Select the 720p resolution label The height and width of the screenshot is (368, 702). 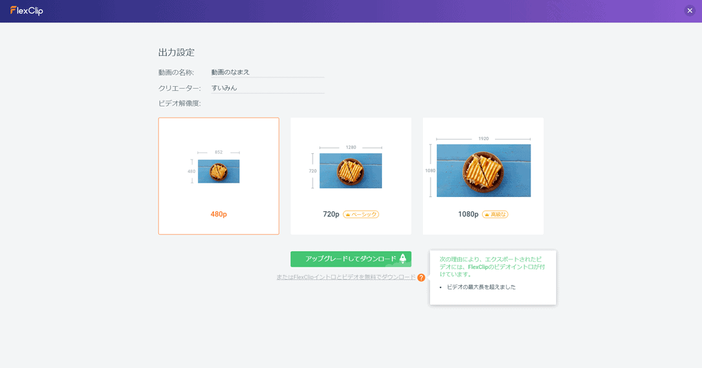point(330,214)
